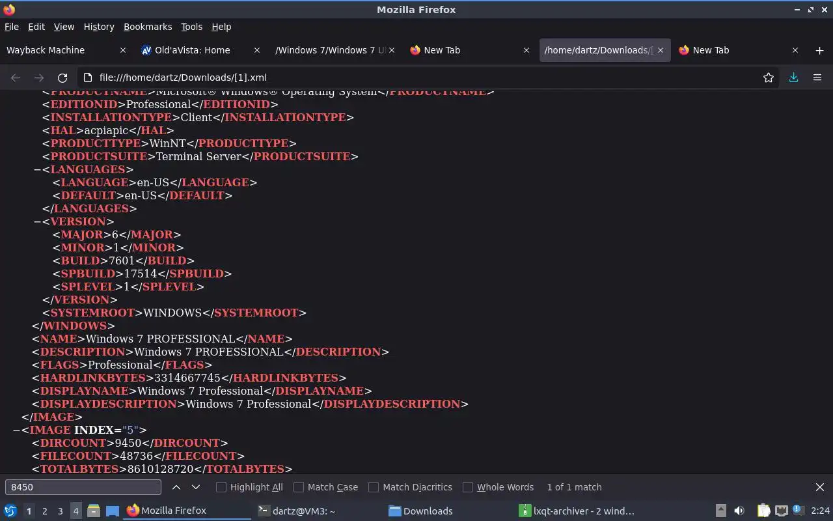Bookmark this page with the star icon

point(769,77)
